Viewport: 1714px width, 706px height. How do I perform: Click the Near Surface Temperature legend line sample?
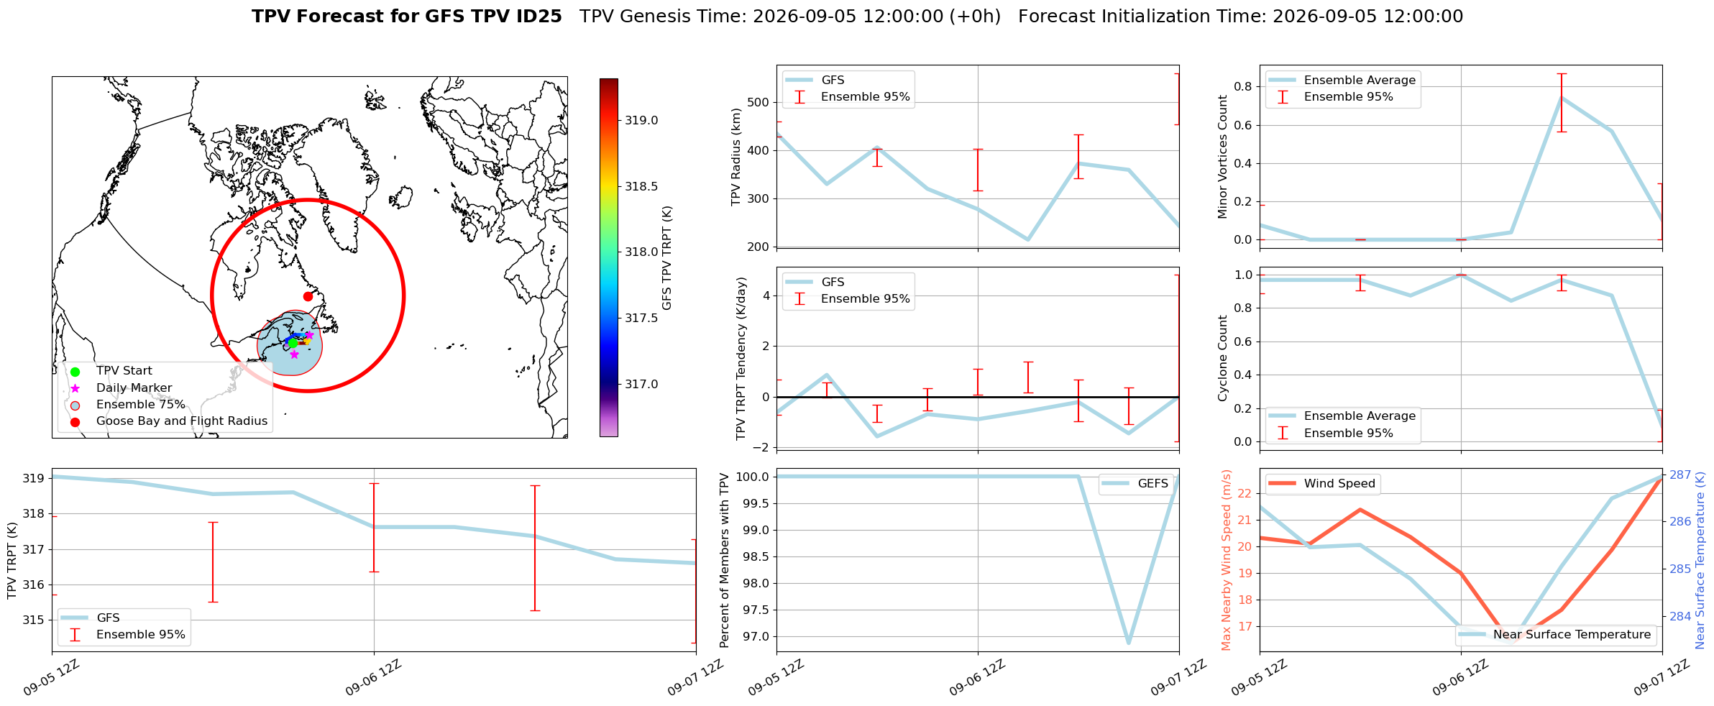click(1471, 635)
